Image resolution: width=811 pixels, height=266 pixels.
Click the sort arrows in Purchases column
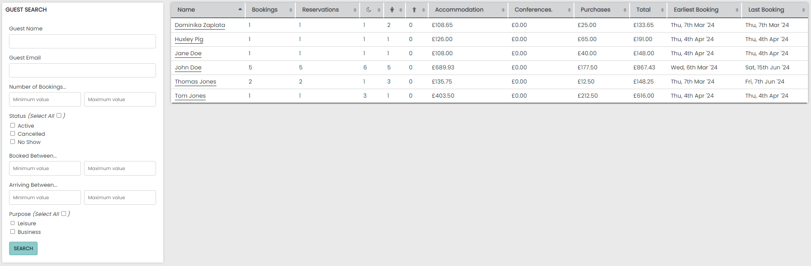tap(625, 10)
